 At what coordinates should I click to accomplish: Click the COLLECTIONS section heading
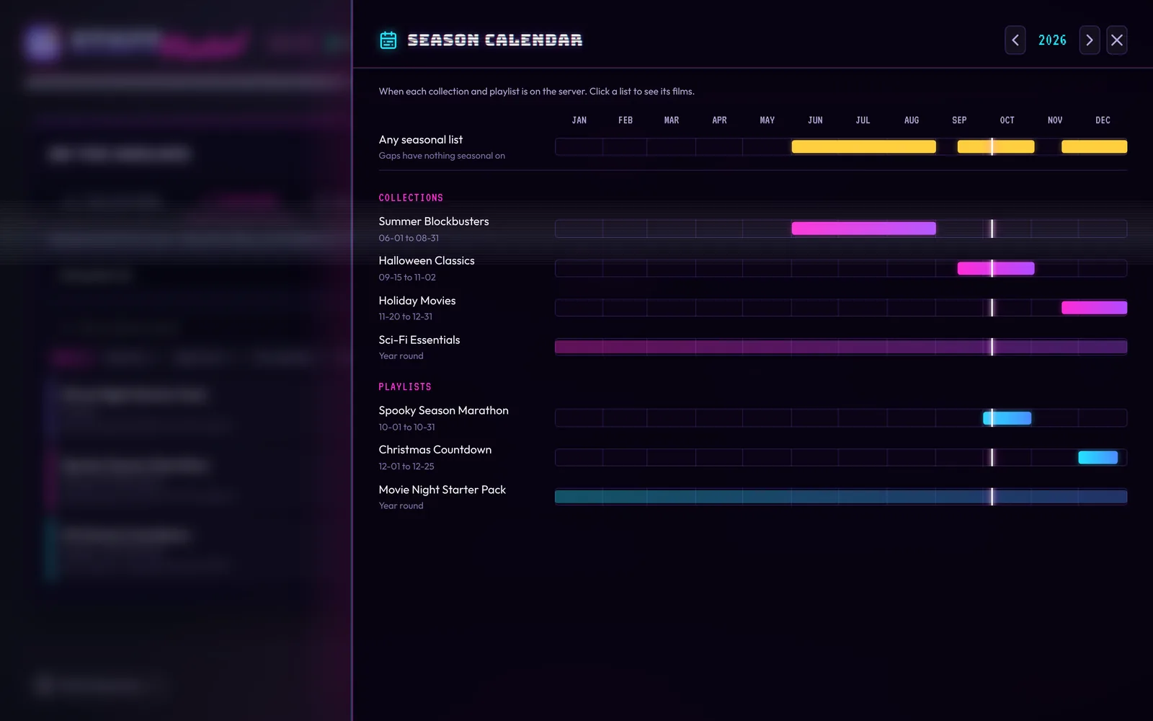pos(411,198)
